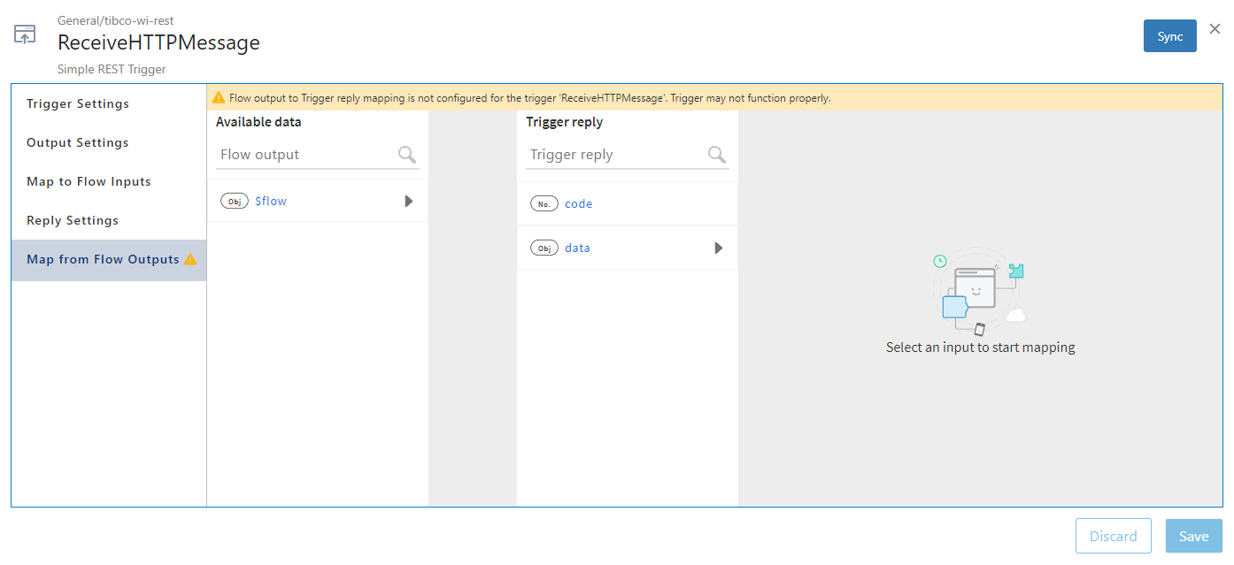Image resolution: width=1234 pixels, height=565 pixels.
Task: Expand the $flow object arrow
Action: [409, 202]
